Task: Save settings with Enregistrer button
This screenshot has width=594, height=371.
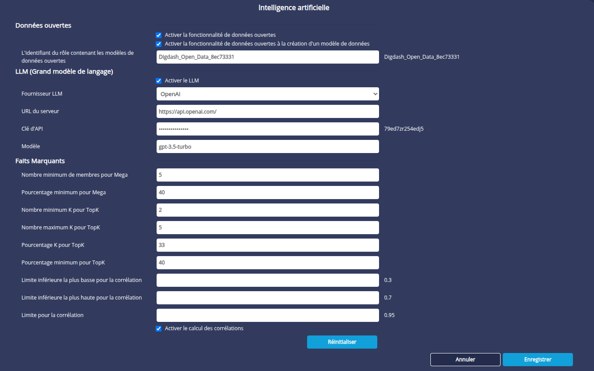Action: (x=537, y=360)
